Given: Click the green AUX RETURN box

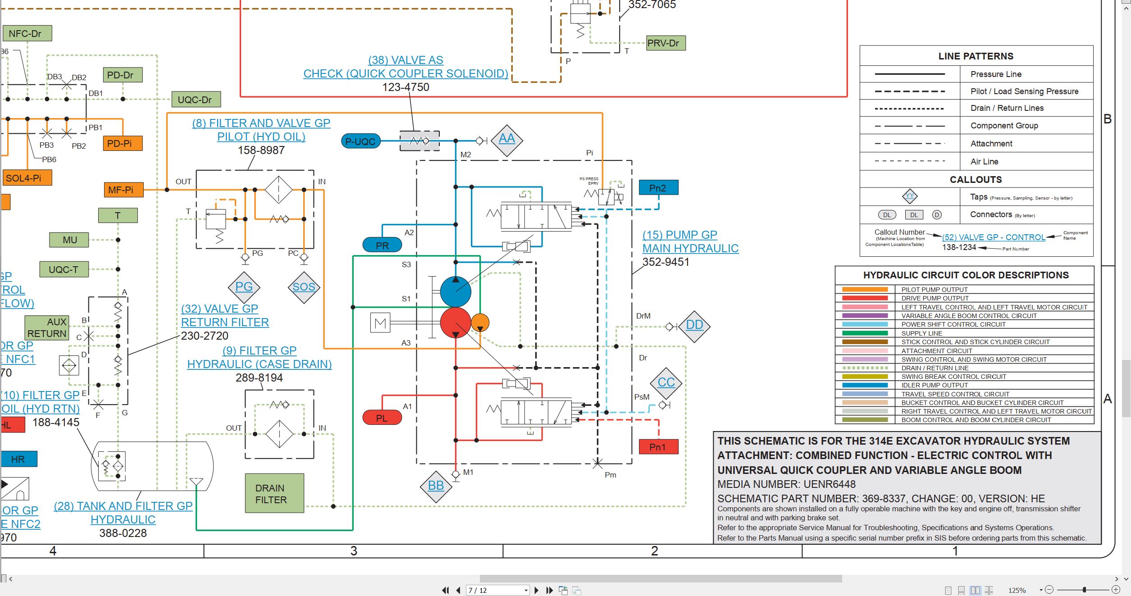Looking at the screenshot, I should coord(47,328).
